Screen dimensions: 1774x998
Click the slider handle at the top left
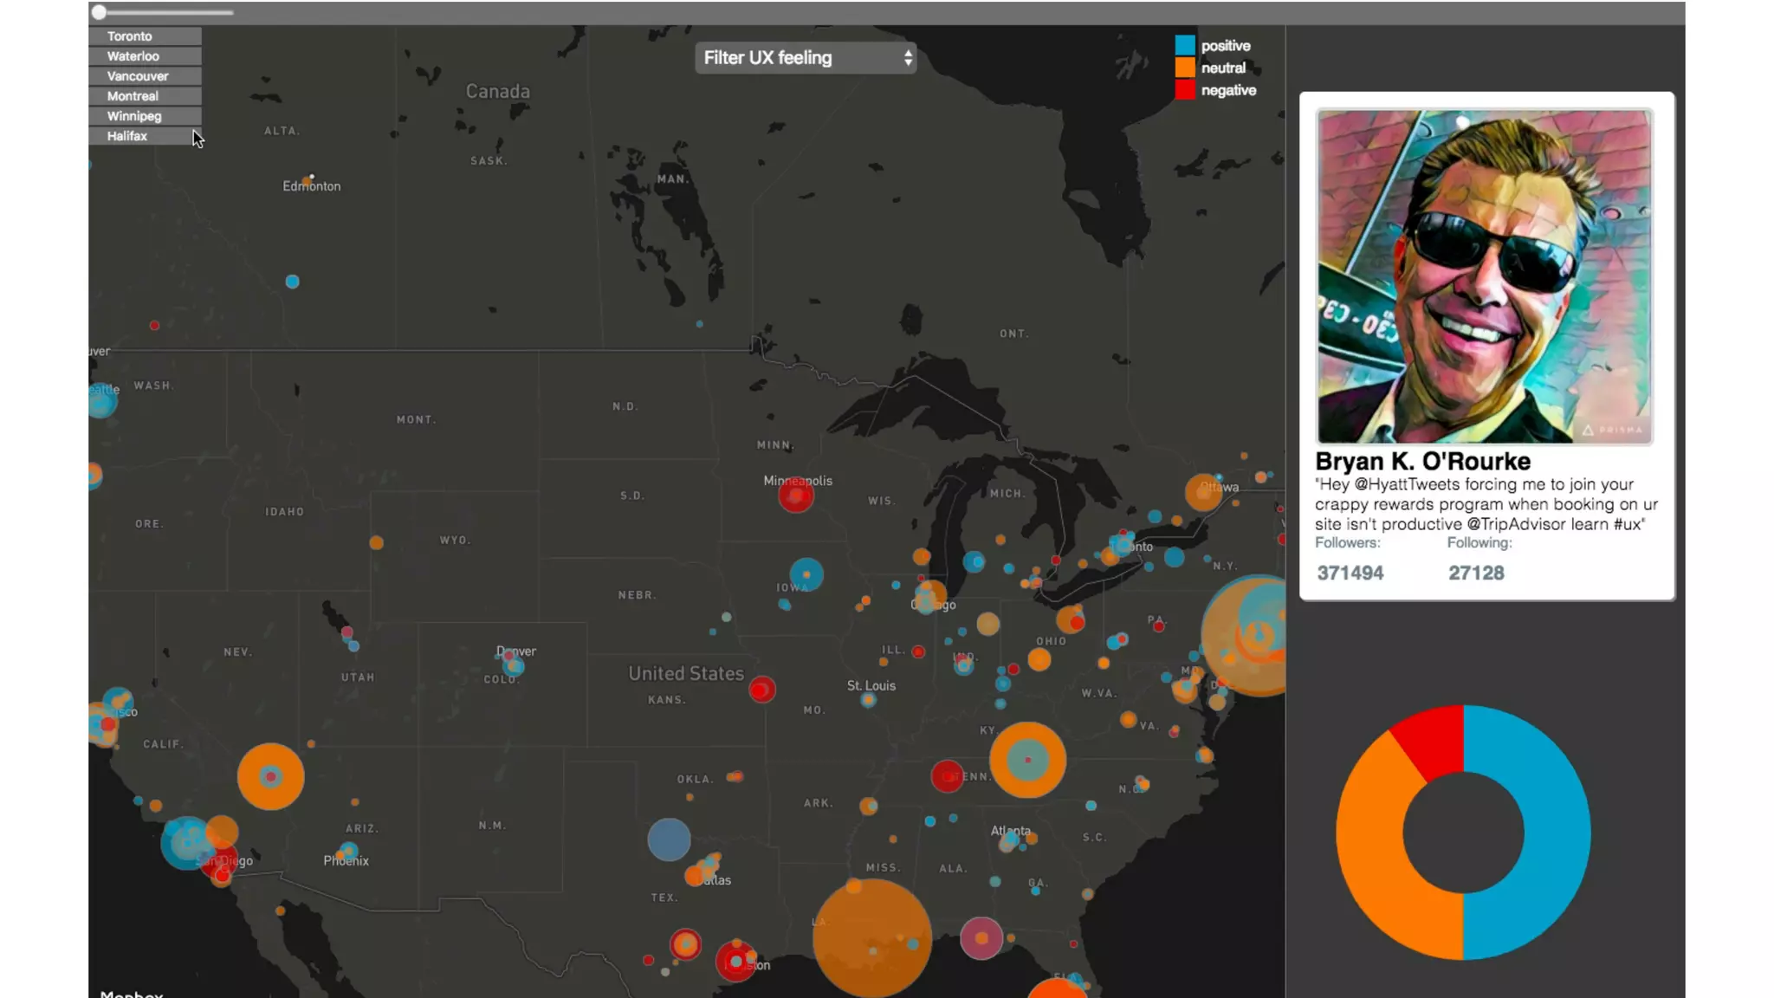click(100, 12)
